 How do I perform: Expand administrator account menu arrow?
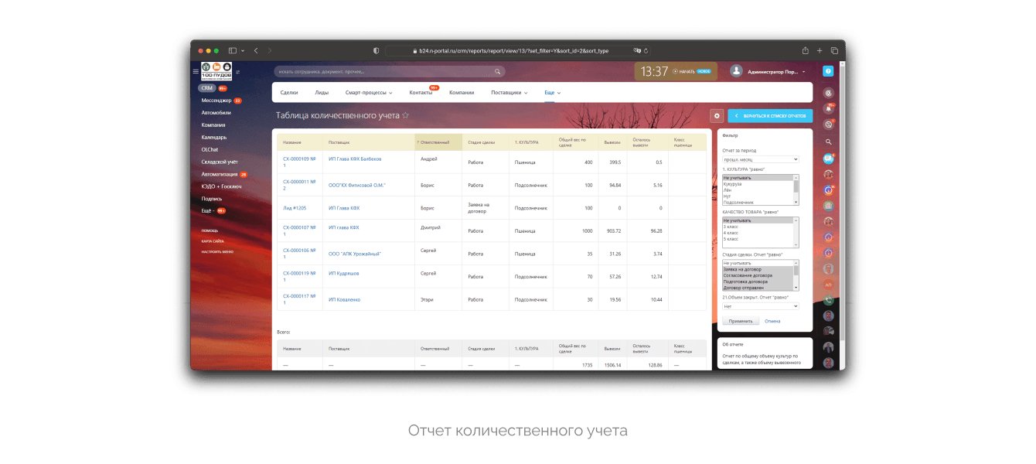point(804,71)
